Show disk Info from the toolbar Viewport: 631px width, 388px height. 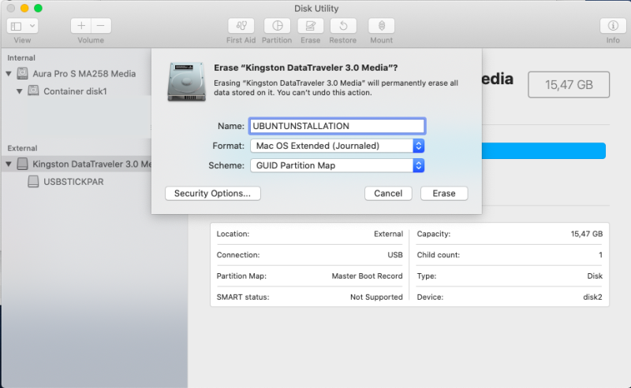point(613,26)
